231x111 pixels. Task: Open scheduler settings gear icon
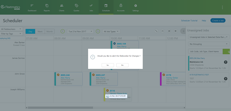[175, 31]
